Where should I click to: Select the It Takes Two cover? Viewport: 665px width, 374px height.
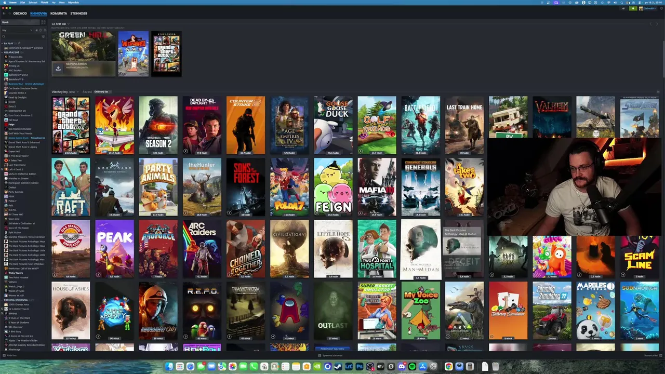point(464,187)
